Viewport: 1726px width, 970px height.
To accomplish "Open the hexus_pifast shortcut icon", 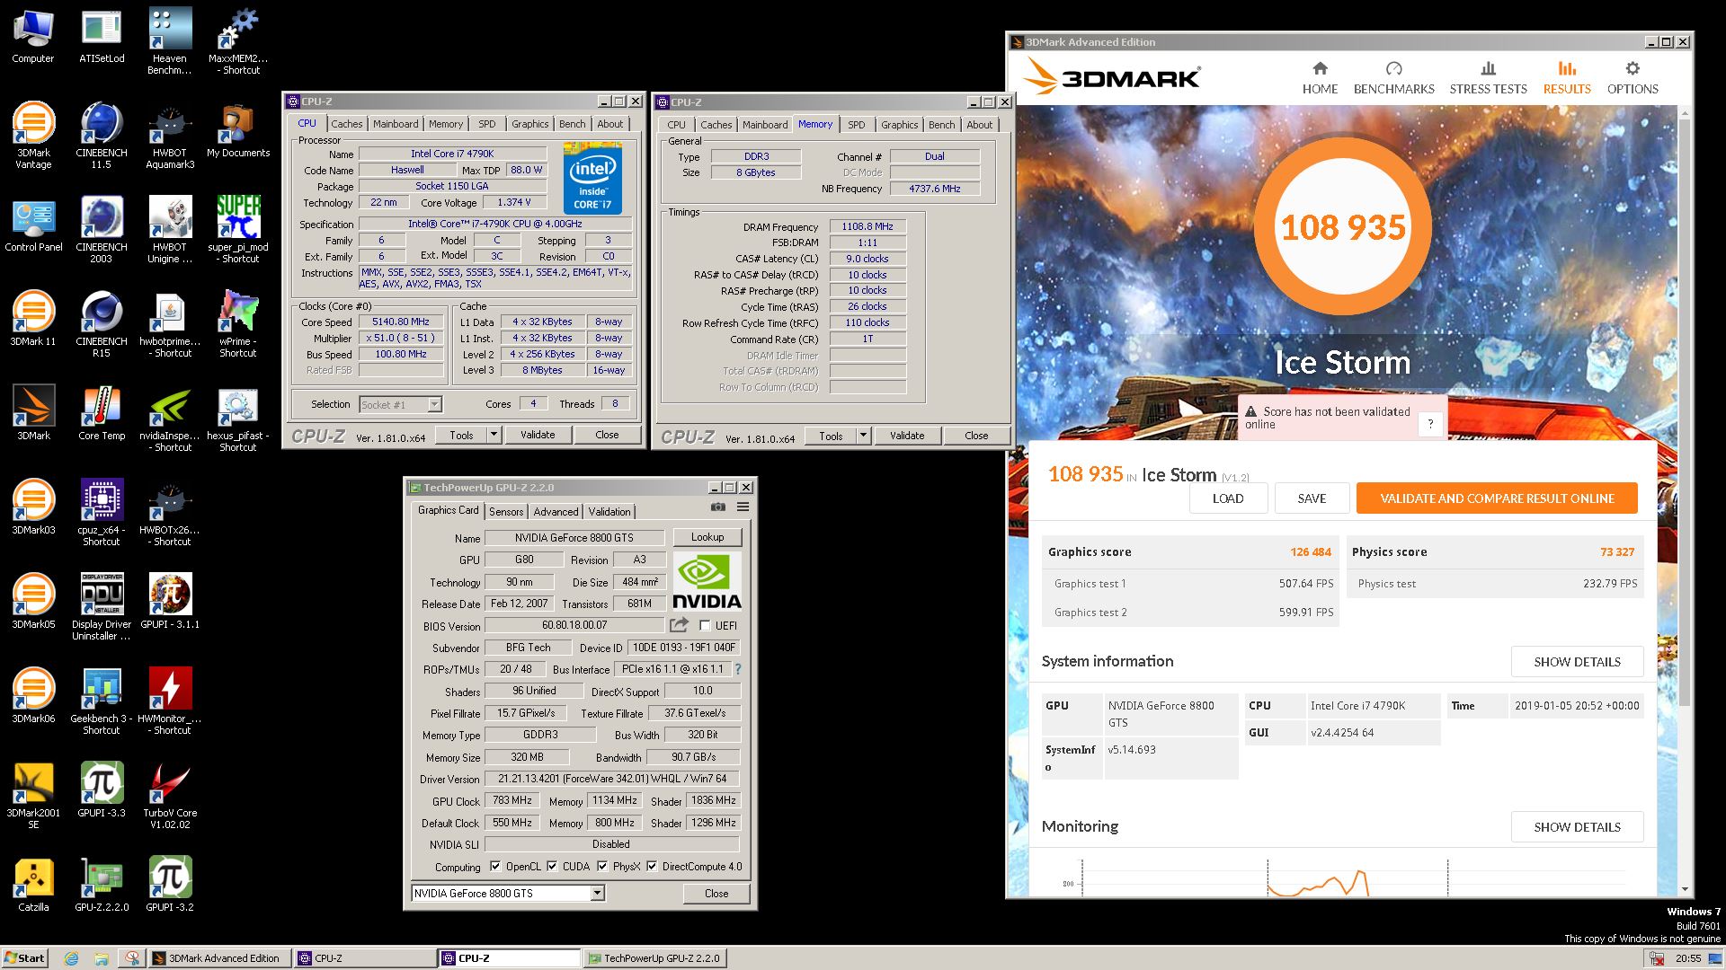I will 238,418.
